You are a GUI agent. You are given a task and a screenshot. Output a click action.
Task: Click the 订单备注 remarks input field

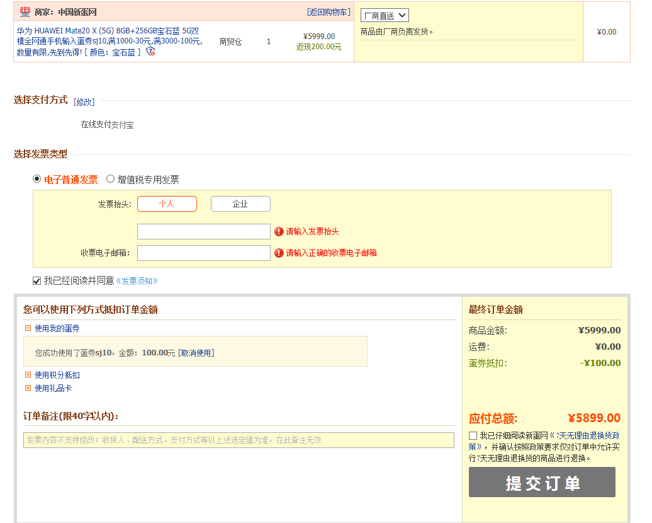pos(239,440)
